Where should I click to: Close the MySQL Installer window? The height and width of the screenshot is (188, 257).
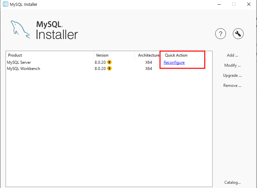pyautogui.click(x=249, y=4)
